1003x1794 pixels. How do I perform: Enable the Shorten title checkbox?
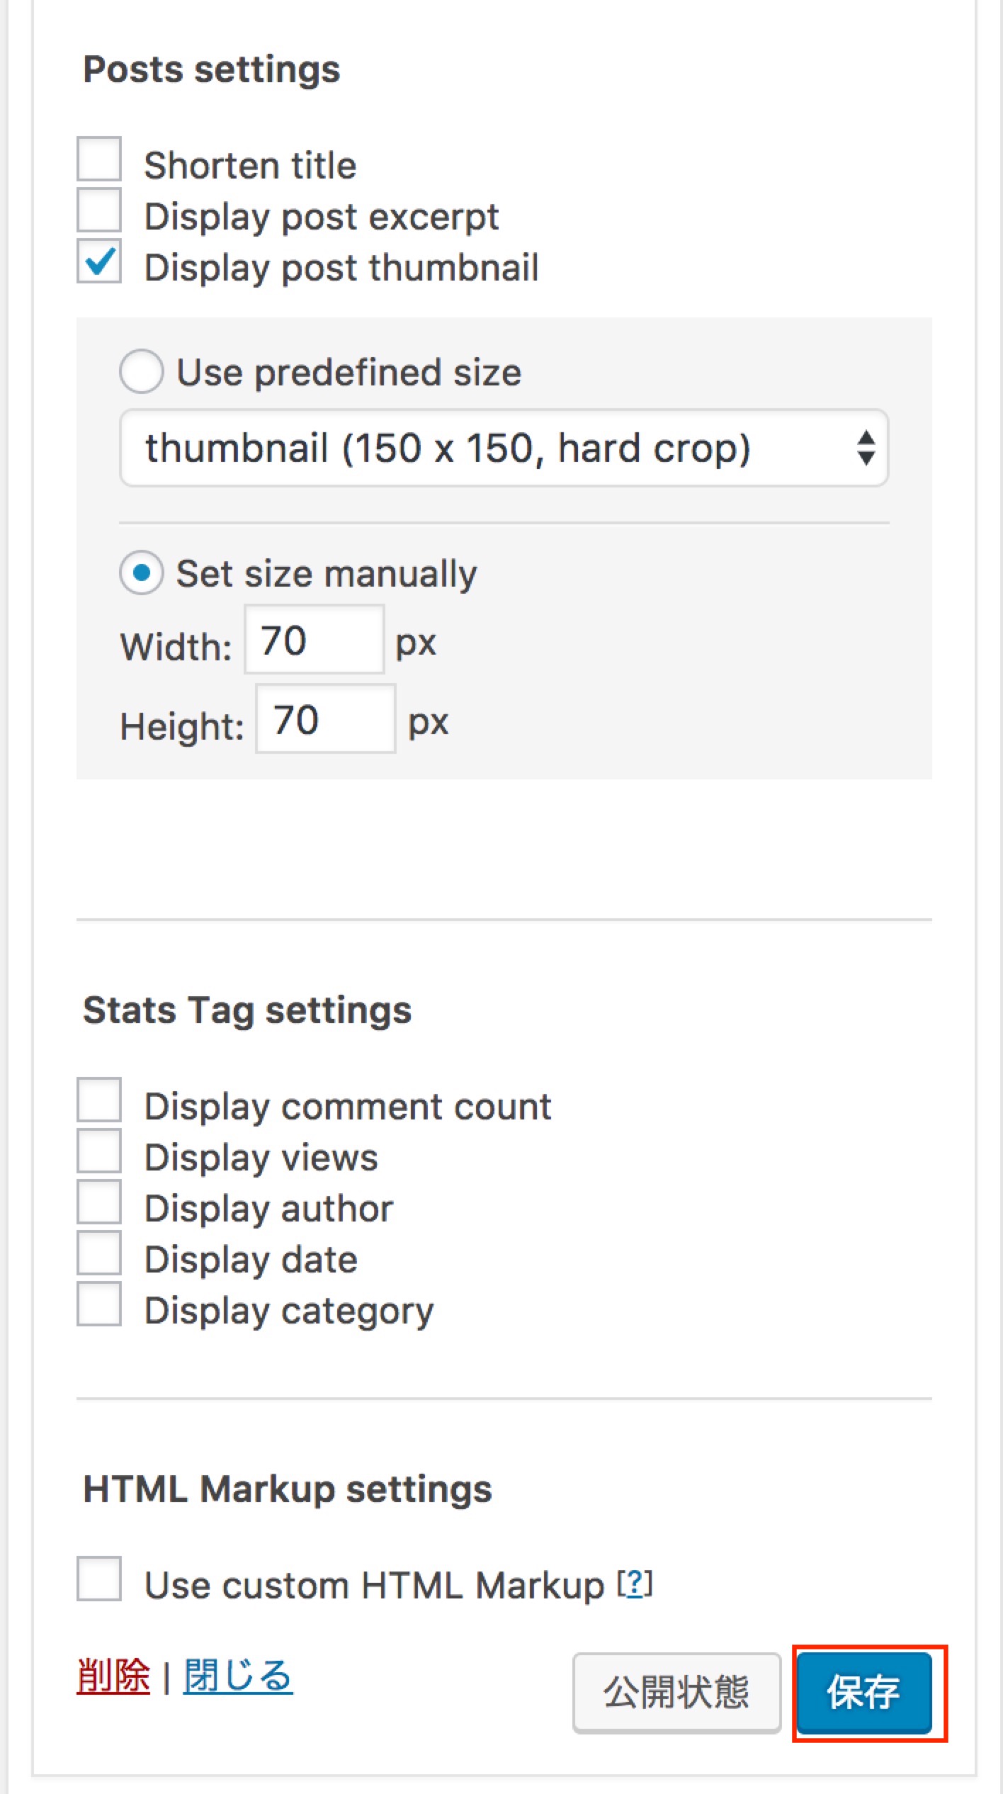(x=99, y=159)
